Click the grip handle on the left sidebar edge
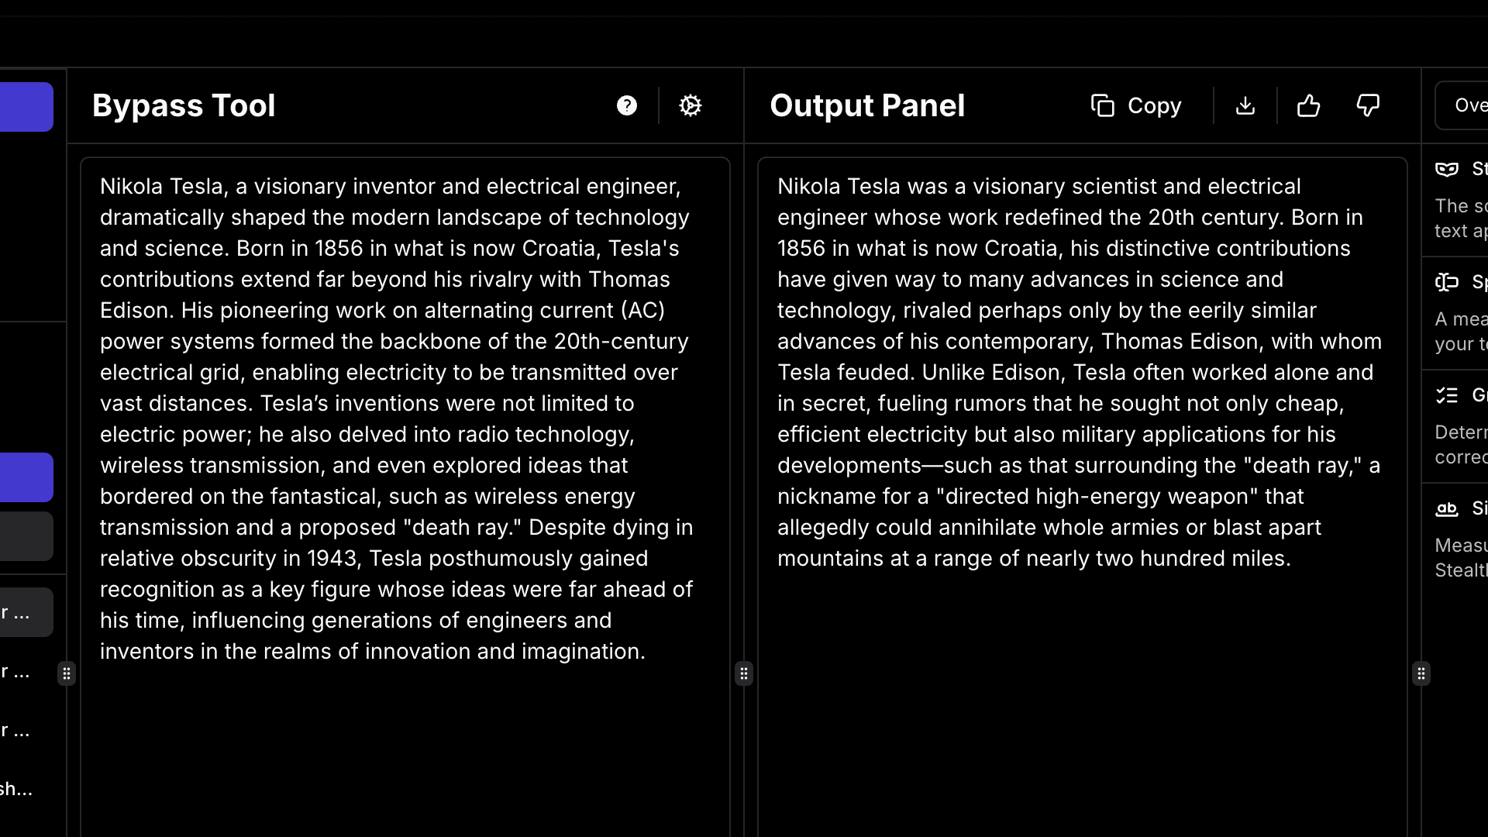Screen dimensions: 1488x837 pos(67,673)
